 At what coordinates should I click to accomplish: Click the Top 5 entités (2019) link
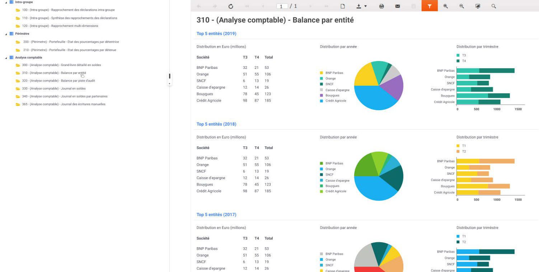pyautogui.click(x=216, y=33)
